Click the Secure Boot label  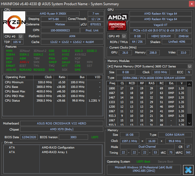coord(165,162)
